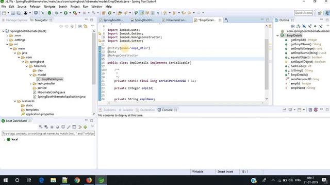Viewport: 330px width, 185px height.
Task: Select HibernateConfig.java in Navigator tree
Action: [51, 92]
